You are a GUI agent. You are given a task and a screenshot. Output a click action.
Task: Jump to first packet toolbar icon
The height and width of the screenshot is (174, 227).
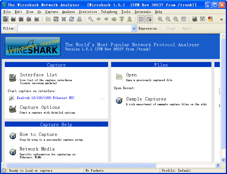(122, 19)
